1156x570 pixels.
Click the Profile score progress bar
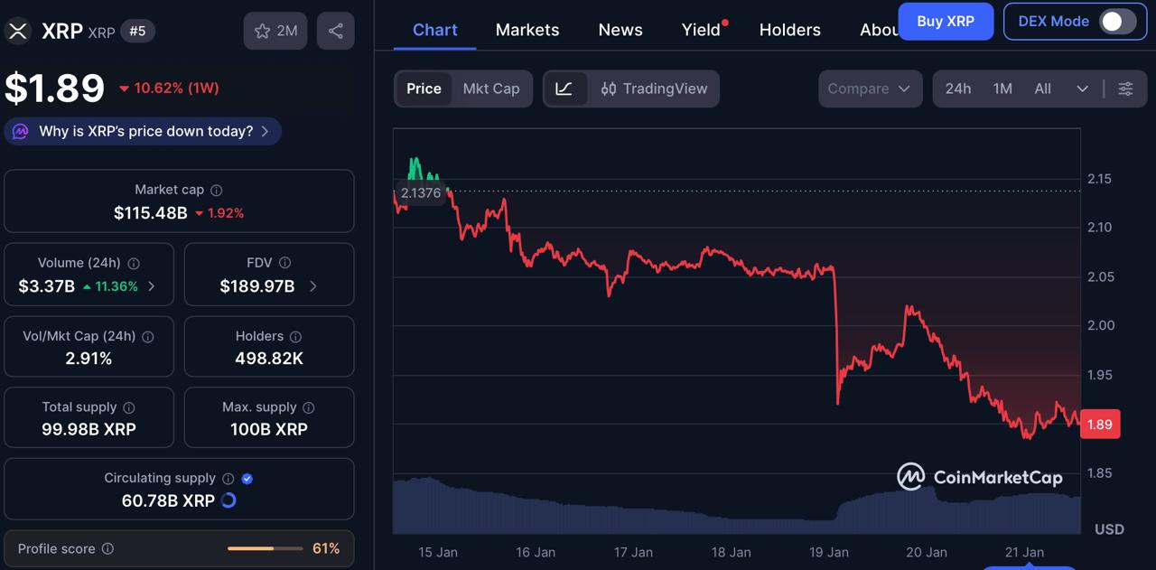point(263,548)
